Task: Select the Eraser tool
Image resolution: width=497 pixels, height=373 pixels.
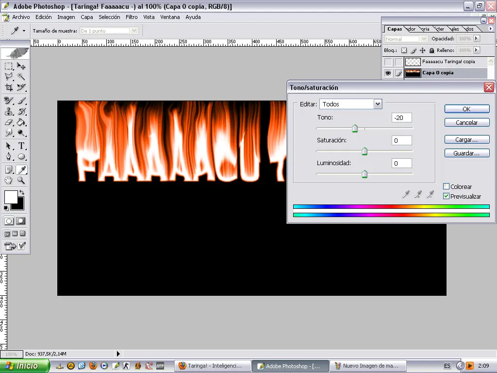Action: click(9, 122)
